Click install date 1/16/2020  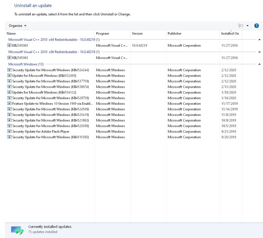click(x=229, y=98)
